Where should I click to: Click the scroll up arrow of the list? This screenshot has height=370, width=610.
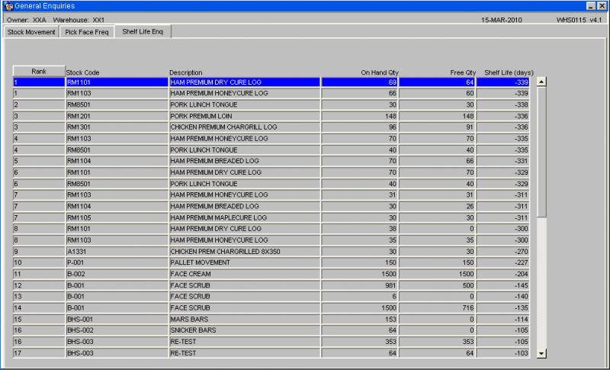point(541,82)
